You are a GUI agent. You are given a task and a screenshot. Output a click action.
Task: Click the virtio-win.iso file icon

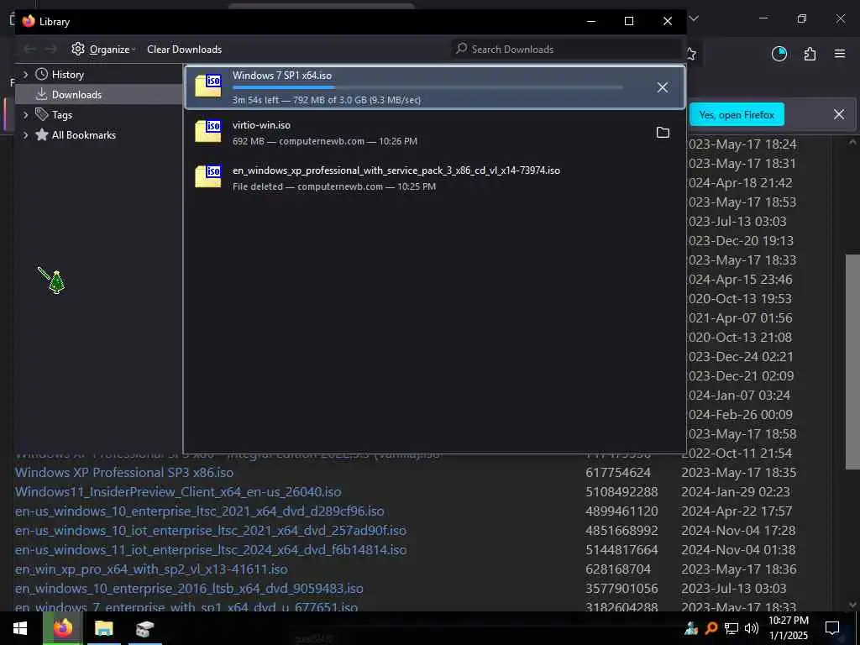[208, 132]
